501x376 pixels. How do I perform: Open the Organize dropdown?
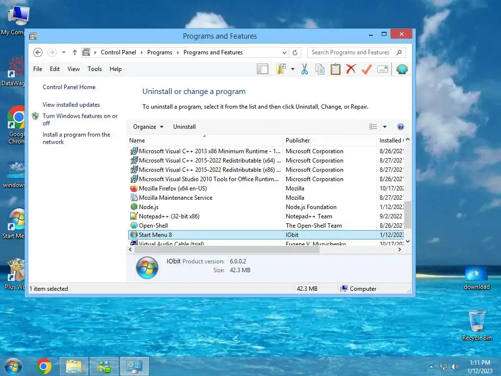148,127
